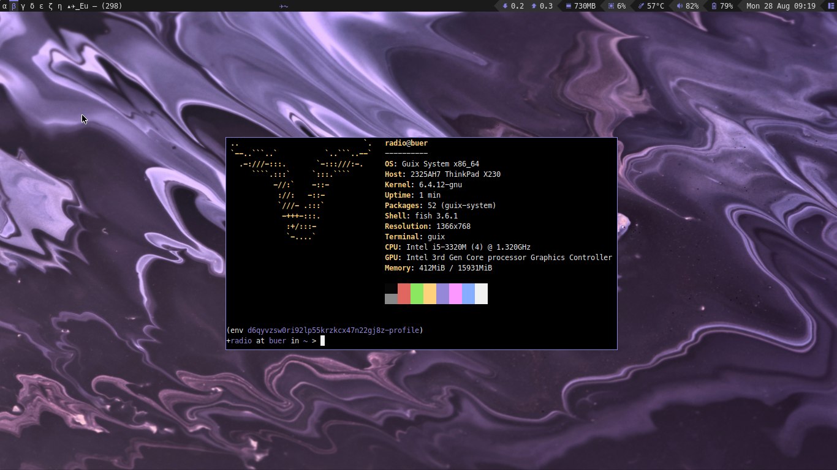Click the 82% volume level

pyautogui.click(x=692, y=6)
